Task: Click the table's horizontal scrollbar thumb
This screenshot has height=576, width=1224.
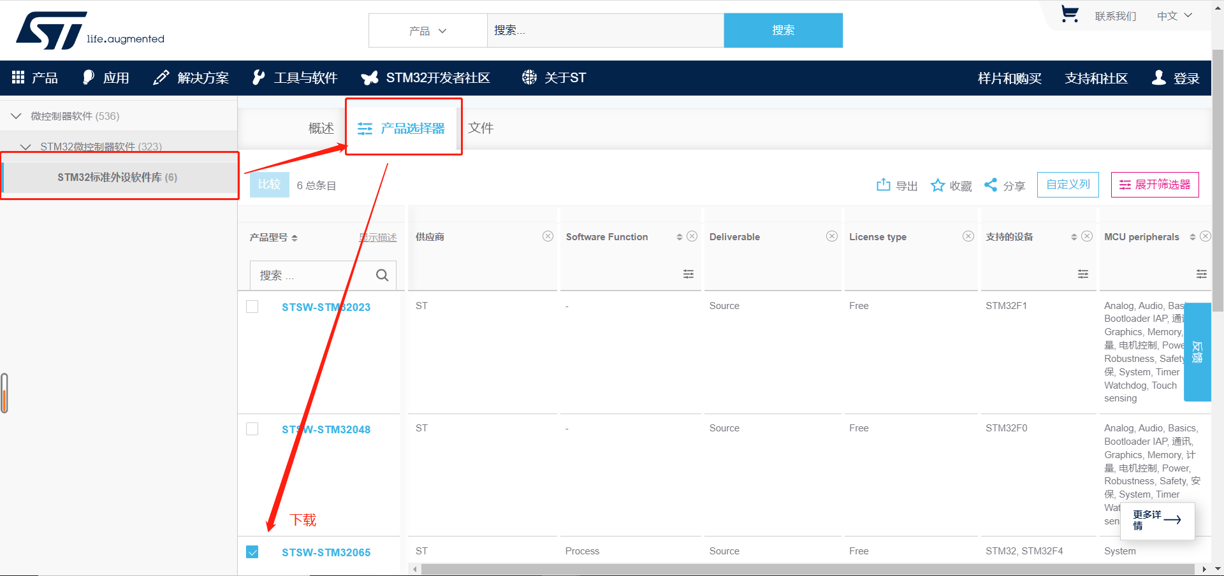Action: [x=808, y=569]
